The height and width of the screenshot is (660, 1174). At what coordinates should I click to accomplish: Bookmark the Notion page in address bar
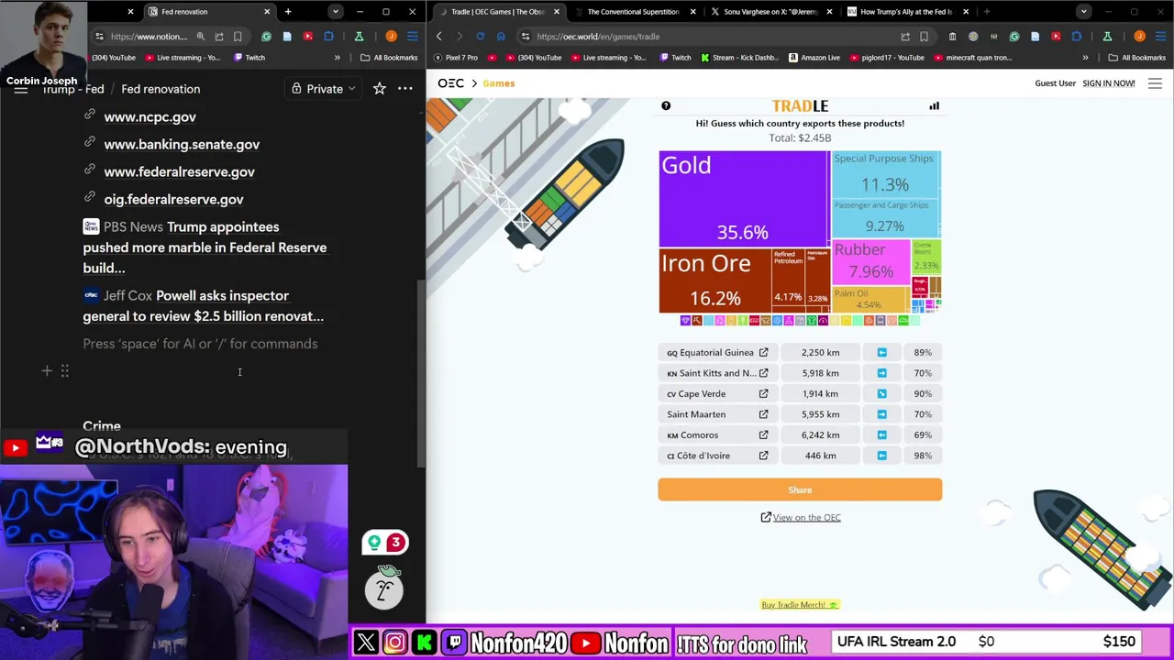238,37
